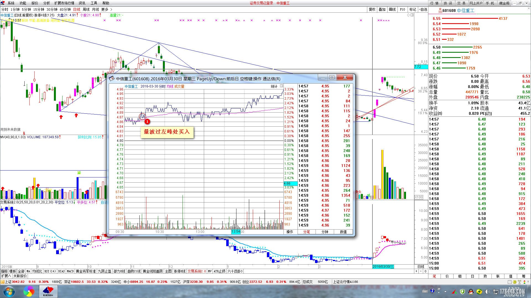Image resolution: width=531 pixels, height=298 pixels.
Task: Click the 叠加 overlay button
Action: 382,9
